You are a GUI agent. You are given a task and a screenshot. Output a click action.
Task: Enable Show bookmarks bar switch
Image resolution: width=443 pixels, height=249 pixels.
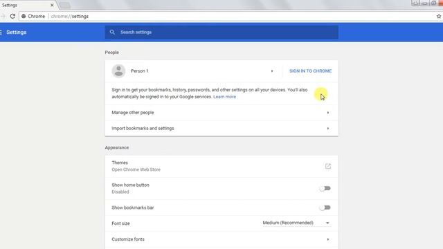pyautogui.click(x=325, y=207)
